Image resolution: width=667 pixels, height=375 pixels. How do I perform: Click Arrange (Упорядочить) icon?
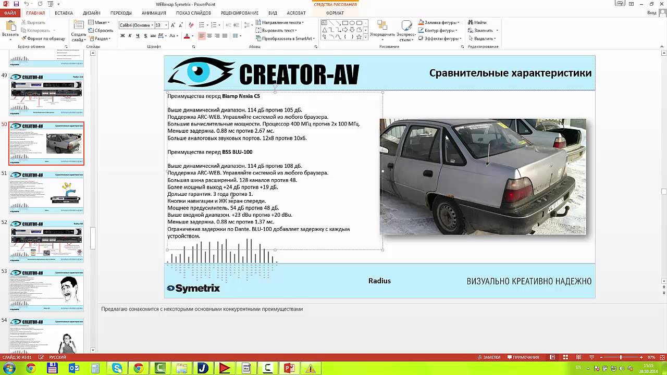pyautogui.click(x=382, y=31)
